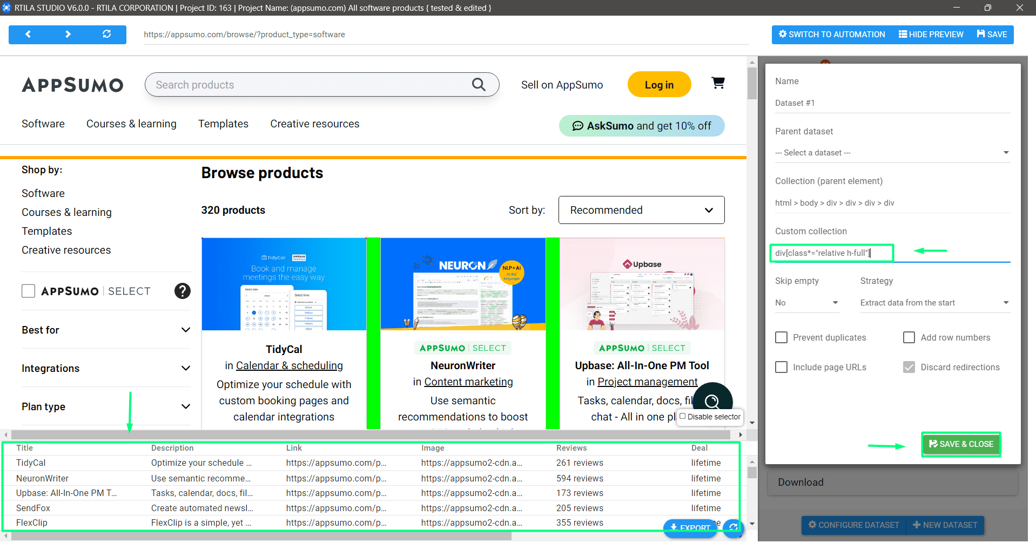Open the Strategy dropdown
Image resolution: width=1036 pixels, height=550 pixels.
click(934, 303)
